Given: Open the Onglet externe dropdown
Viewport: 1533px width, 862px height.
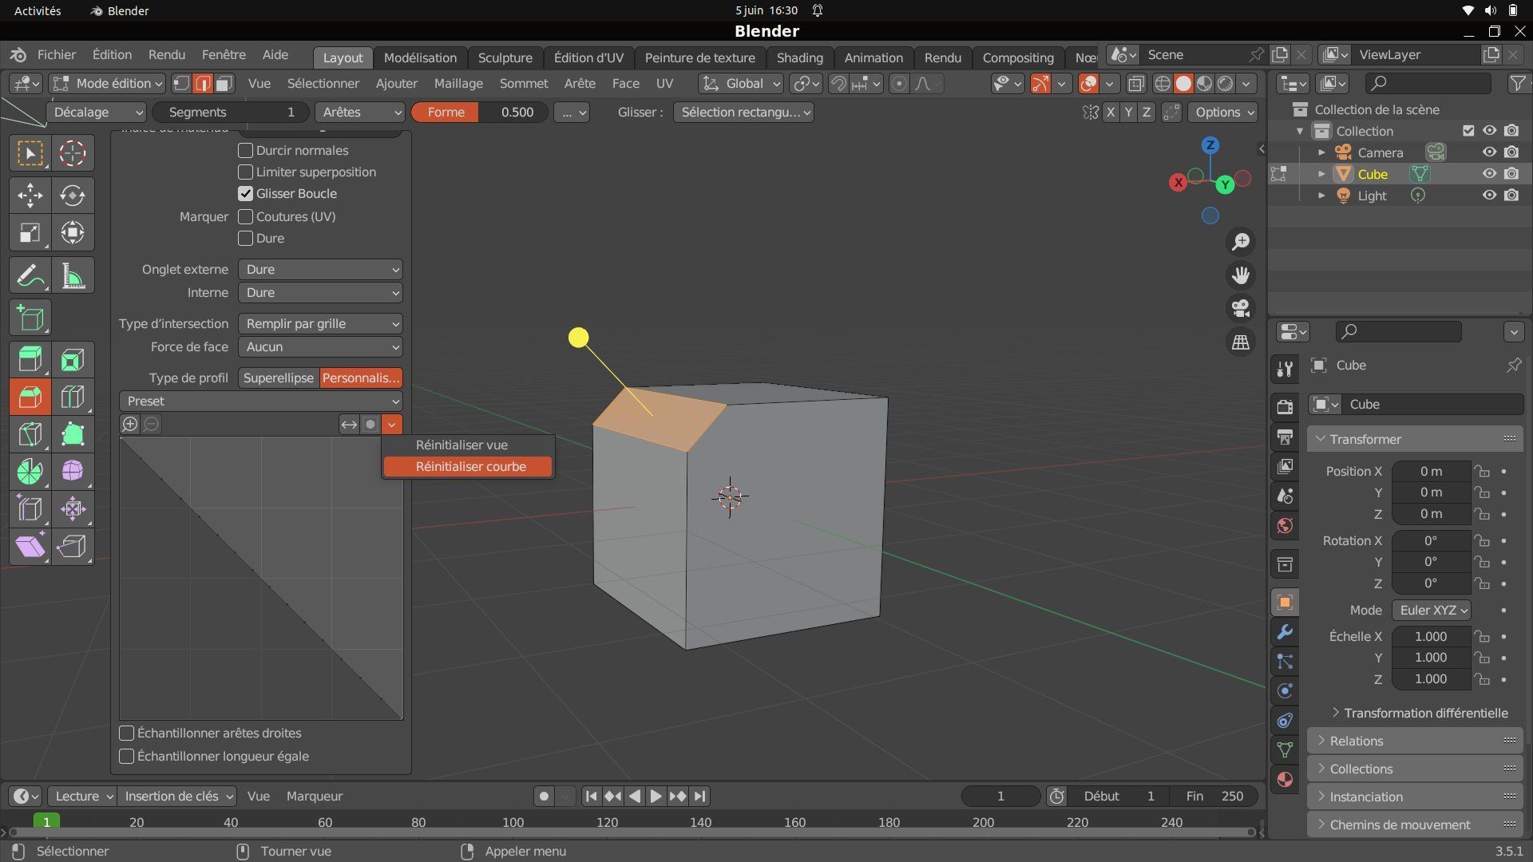Looking at the screenshot, I should [x=320, y=270].
